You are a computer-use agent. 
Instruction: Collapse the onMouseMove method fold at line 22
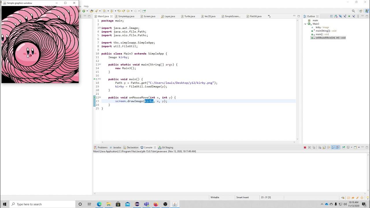click(x=100, y=97)
